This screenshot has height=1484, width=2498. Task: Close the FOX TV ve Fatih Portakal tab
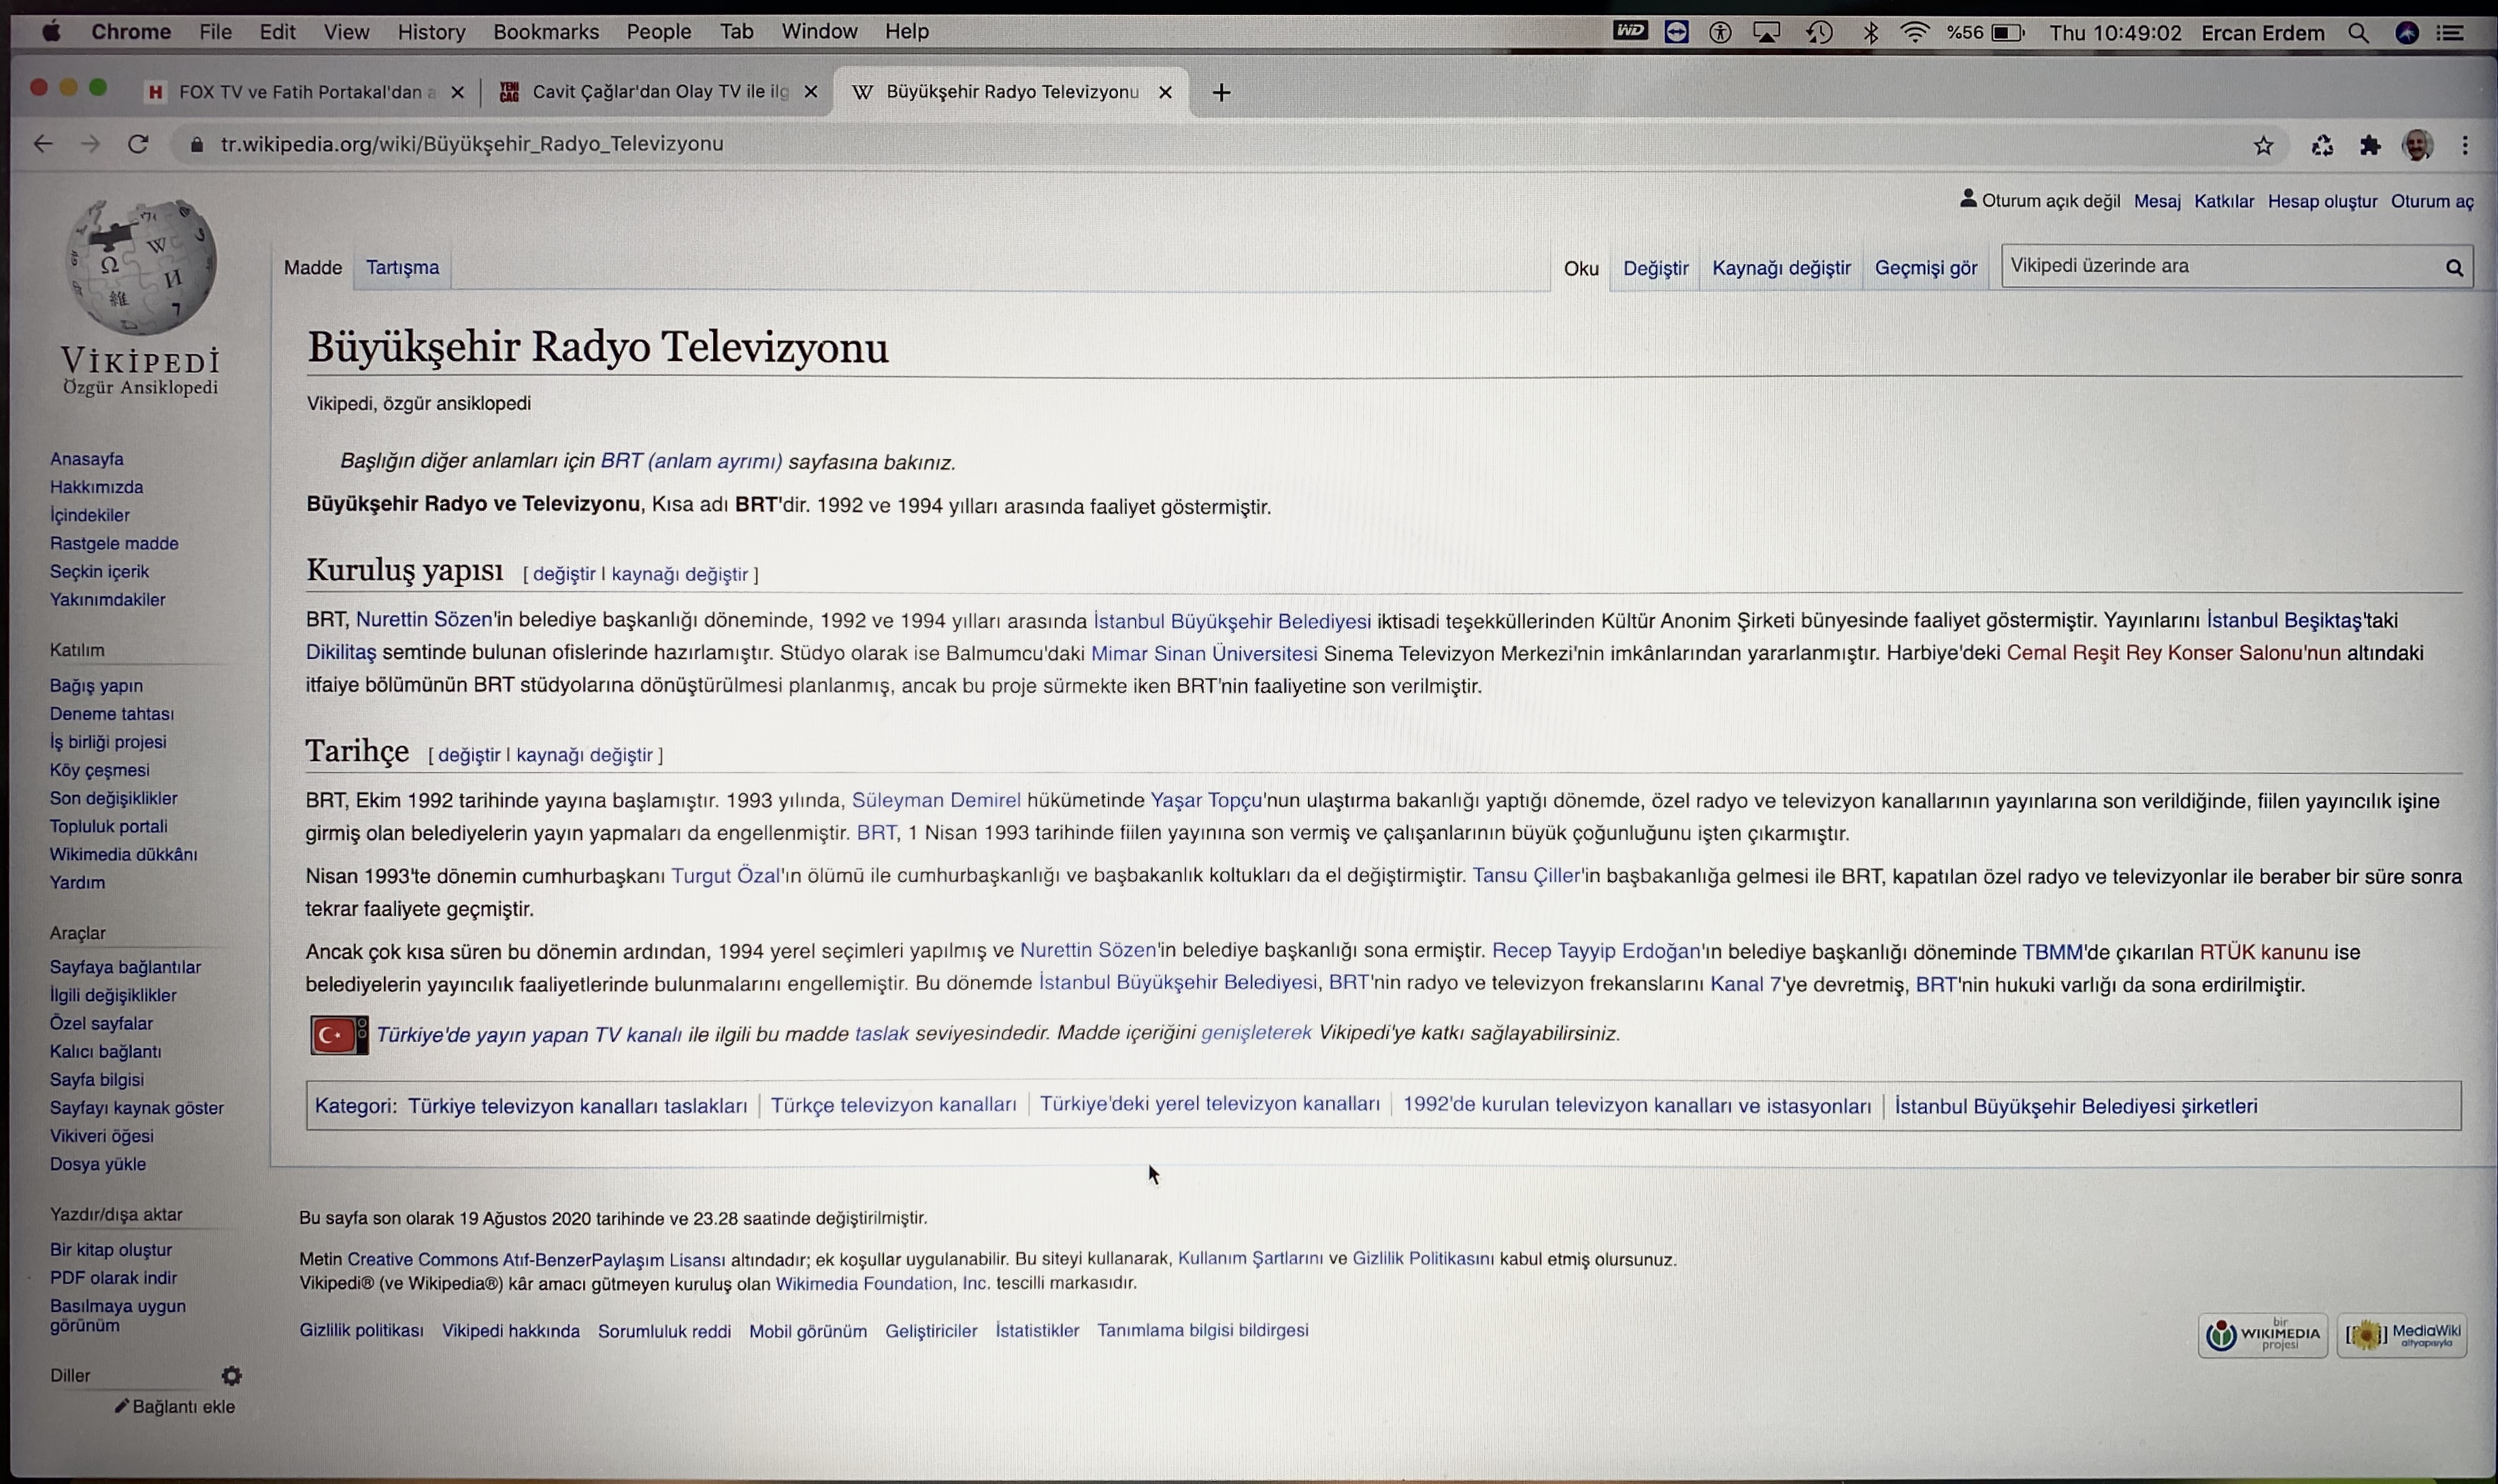[x=457, y=92]
